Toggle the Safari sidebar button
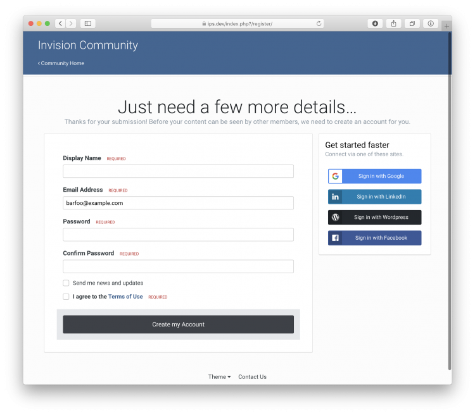This screenshot has height=415, width=475. click(88, 23)
